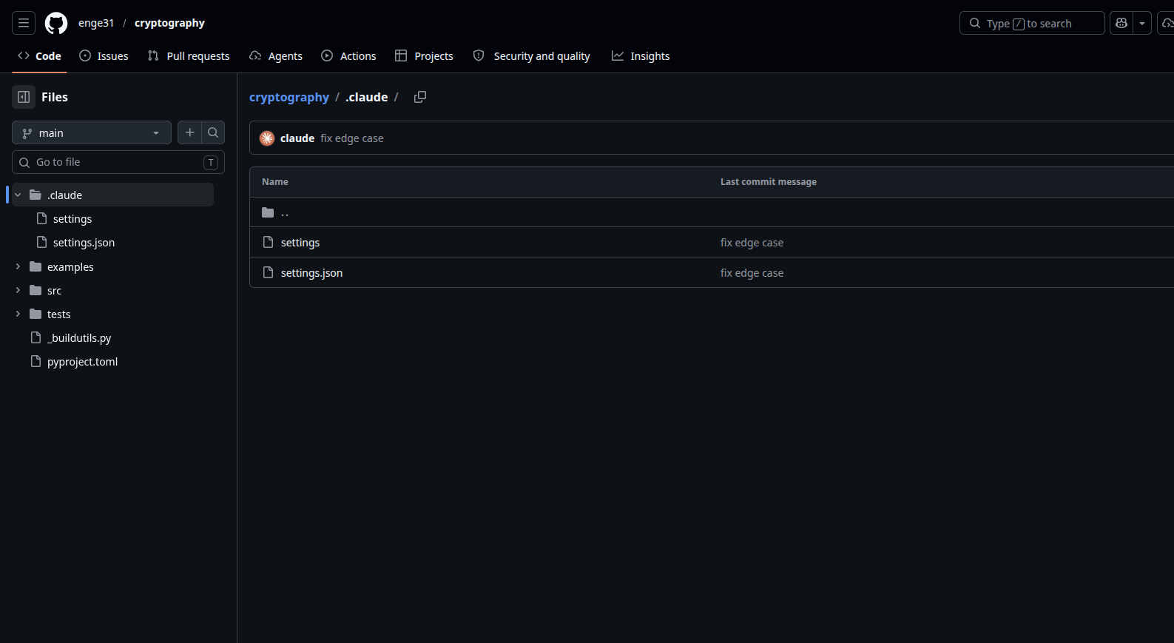Open the Agents tab

tap(276, 56)
